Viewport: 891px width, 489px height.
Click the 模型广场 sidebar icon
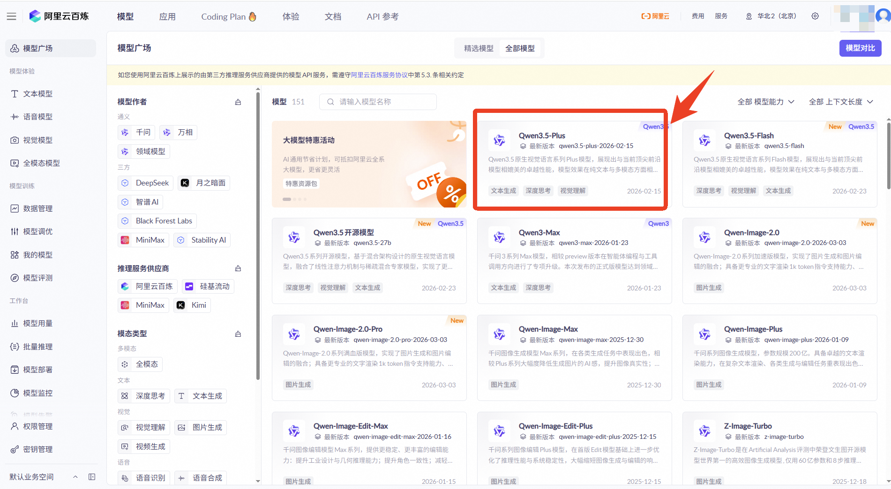pos(15,48)
